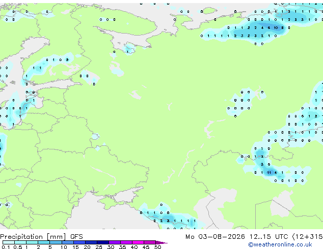
Task: Pick the 30–35 mm purple swatch
Action: click(x=115, y=242)
